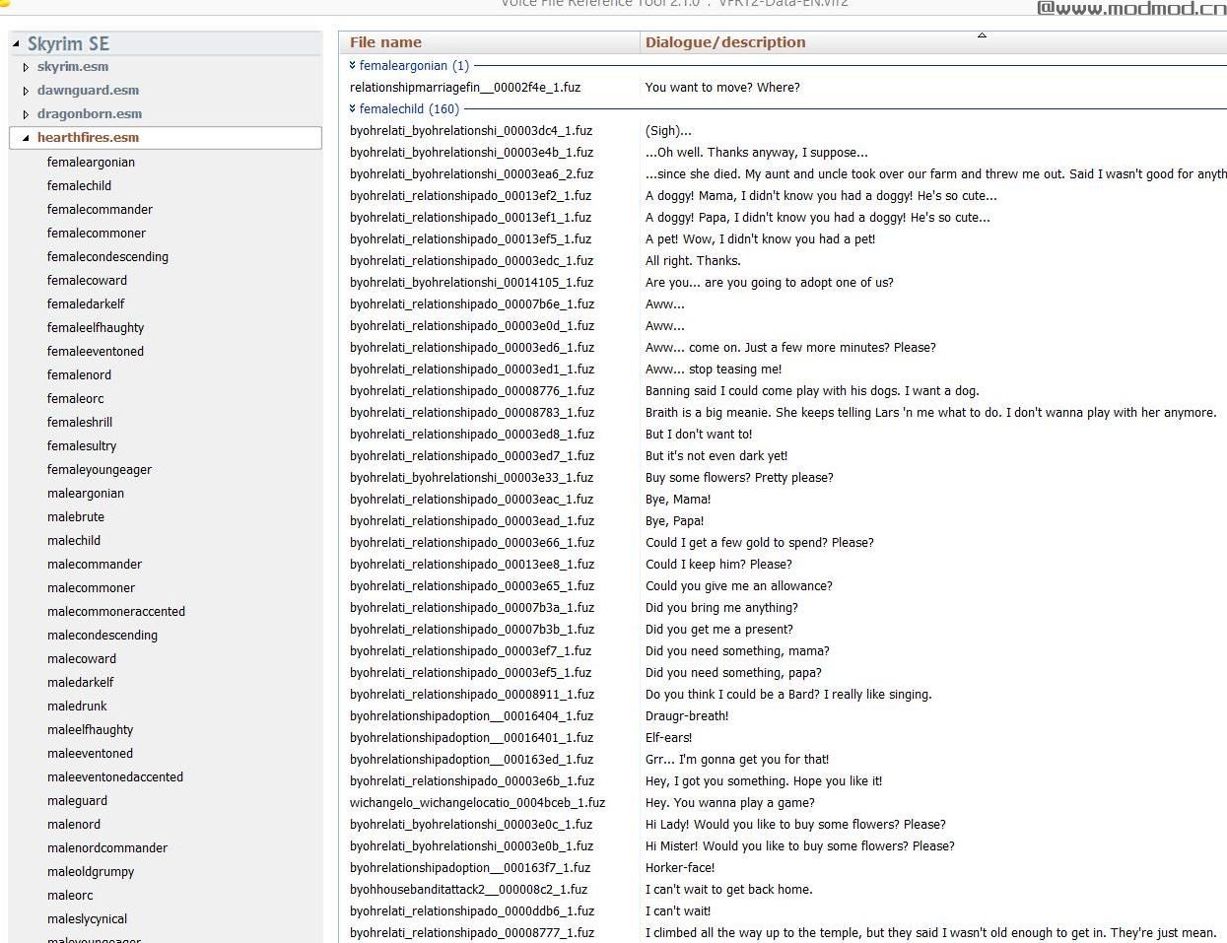Select femalesultry voice type
The width and height of the screenshot is (1227, 943).
coord(82,445)
